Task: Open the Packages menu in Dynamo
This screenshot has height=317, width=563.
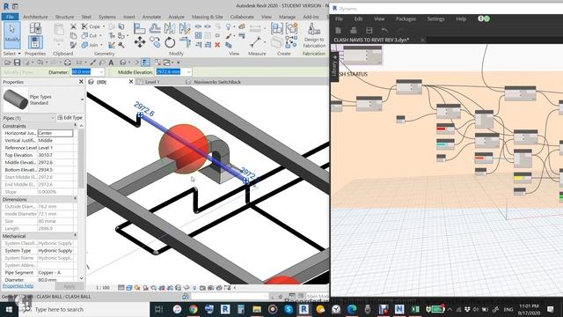Action: [x=406, y=18]
